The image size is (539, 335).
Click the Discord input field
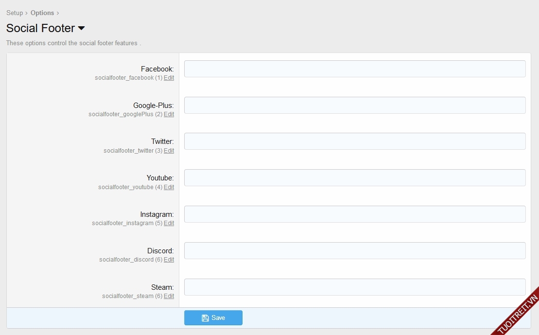pos(355,251)
